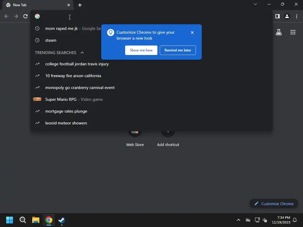Open the Chrome Labs flask icon

point(279,32)
